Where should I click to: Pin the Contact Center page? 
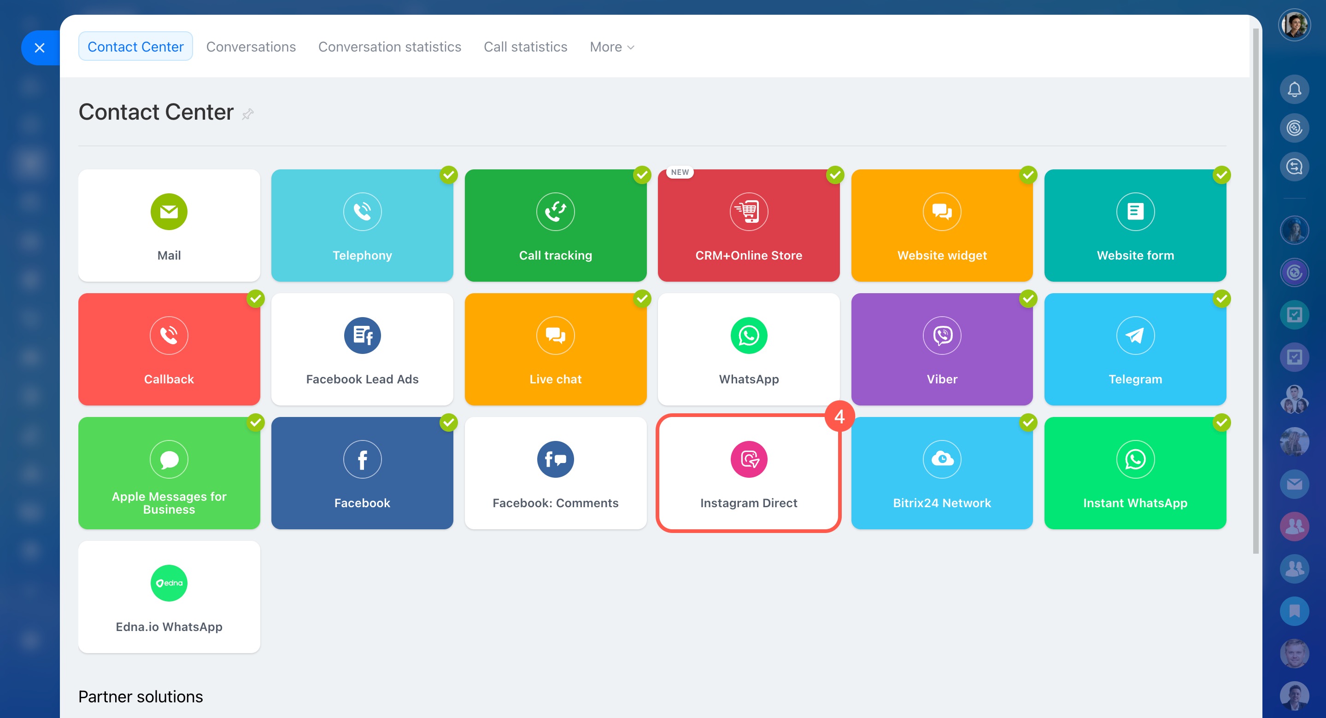[247, 114]
